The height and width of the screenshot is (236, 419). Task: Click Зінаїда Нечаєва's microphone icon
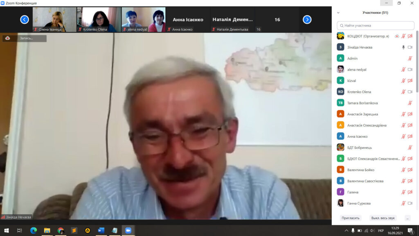(x=403, y=47)
